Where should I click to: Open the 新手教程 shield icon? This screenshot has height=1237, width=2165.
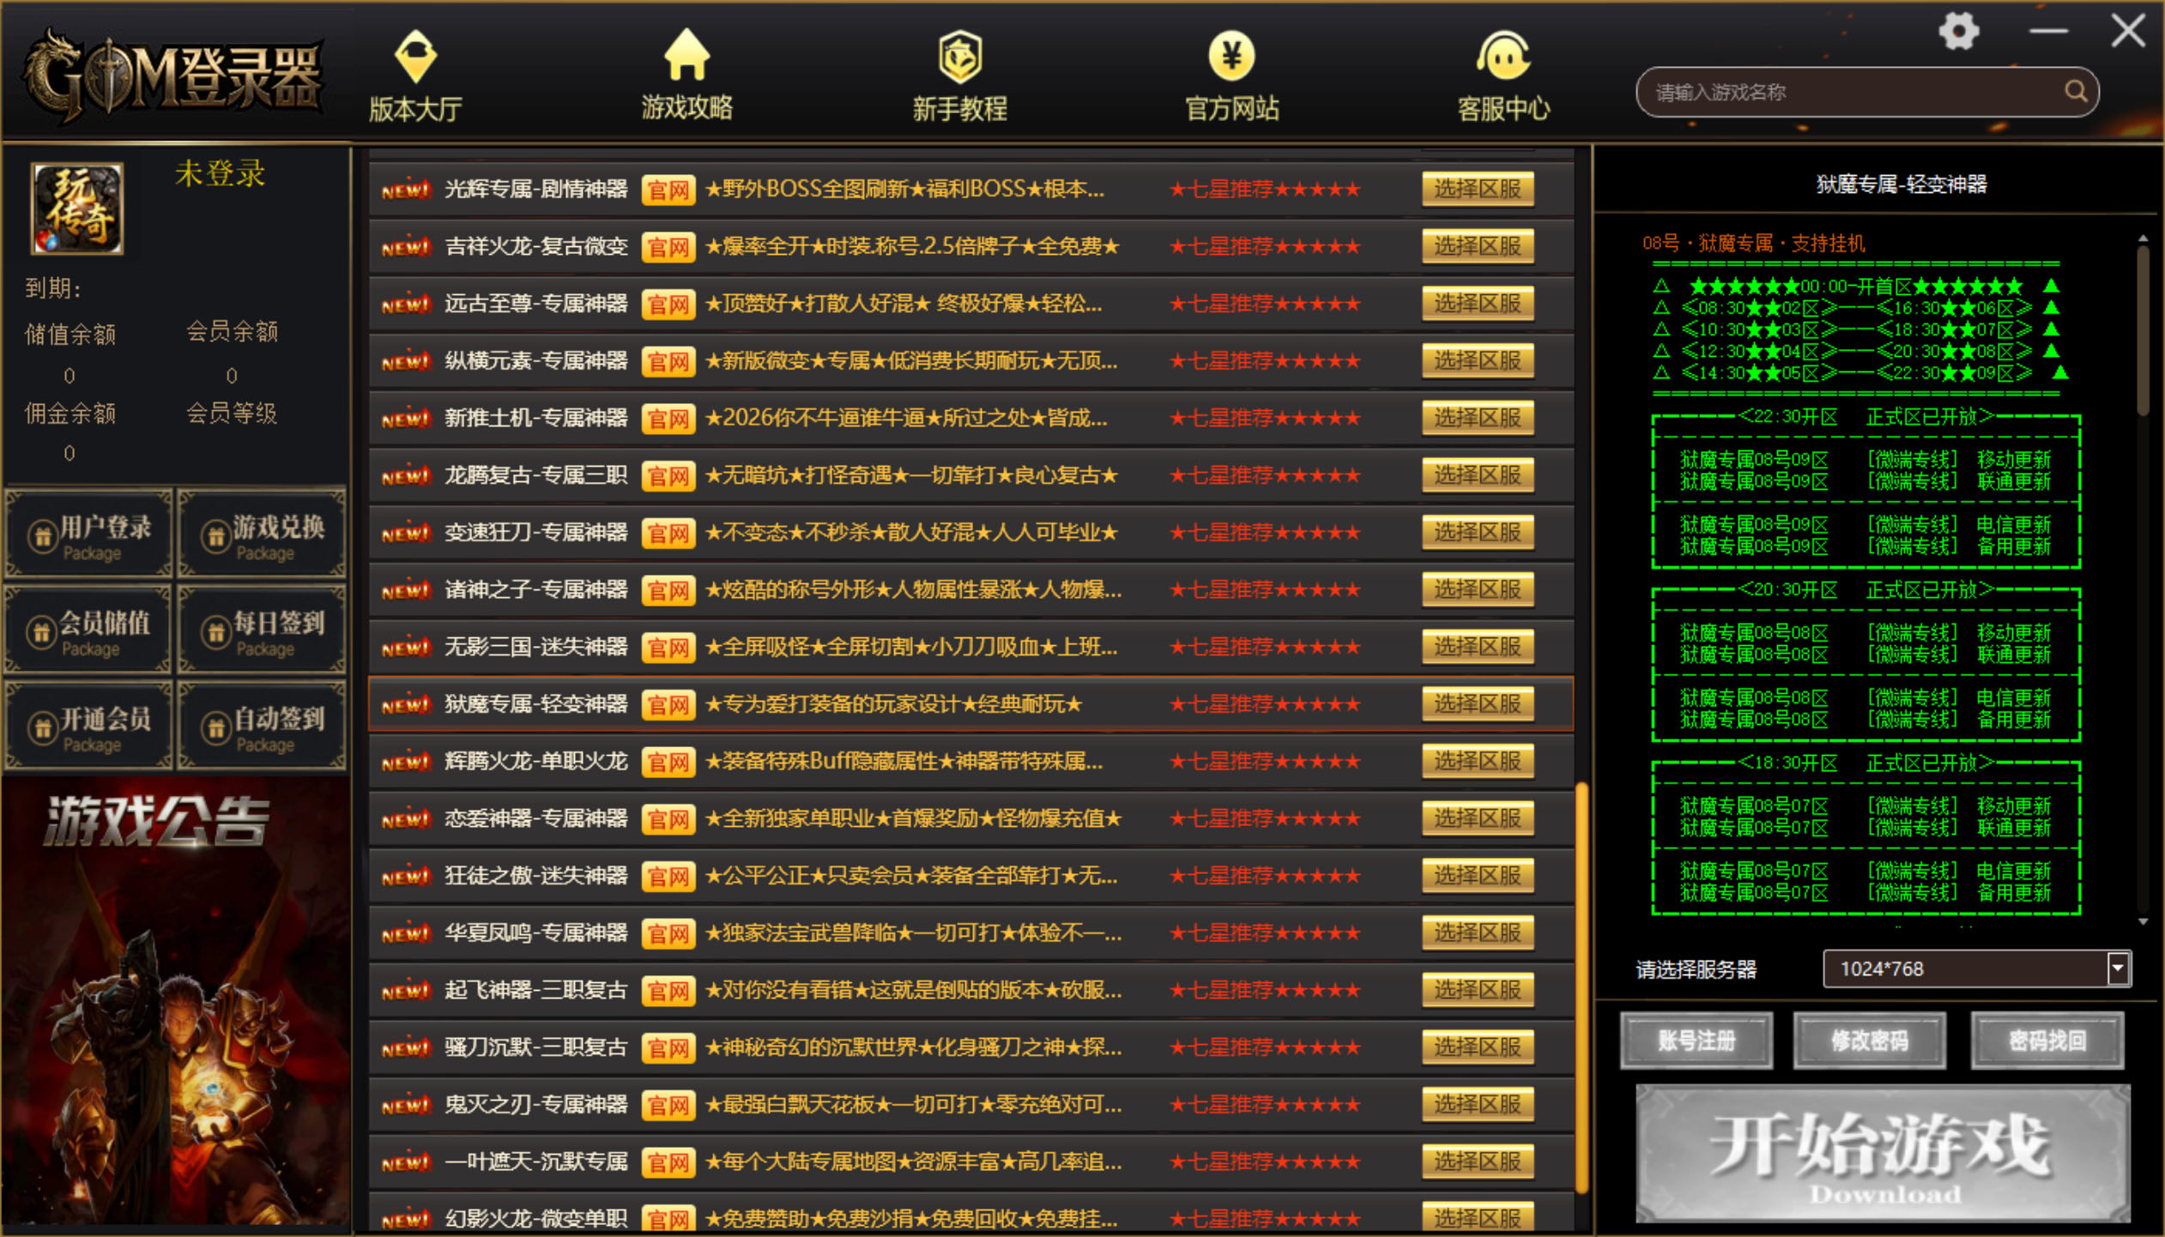click(959, 57)
